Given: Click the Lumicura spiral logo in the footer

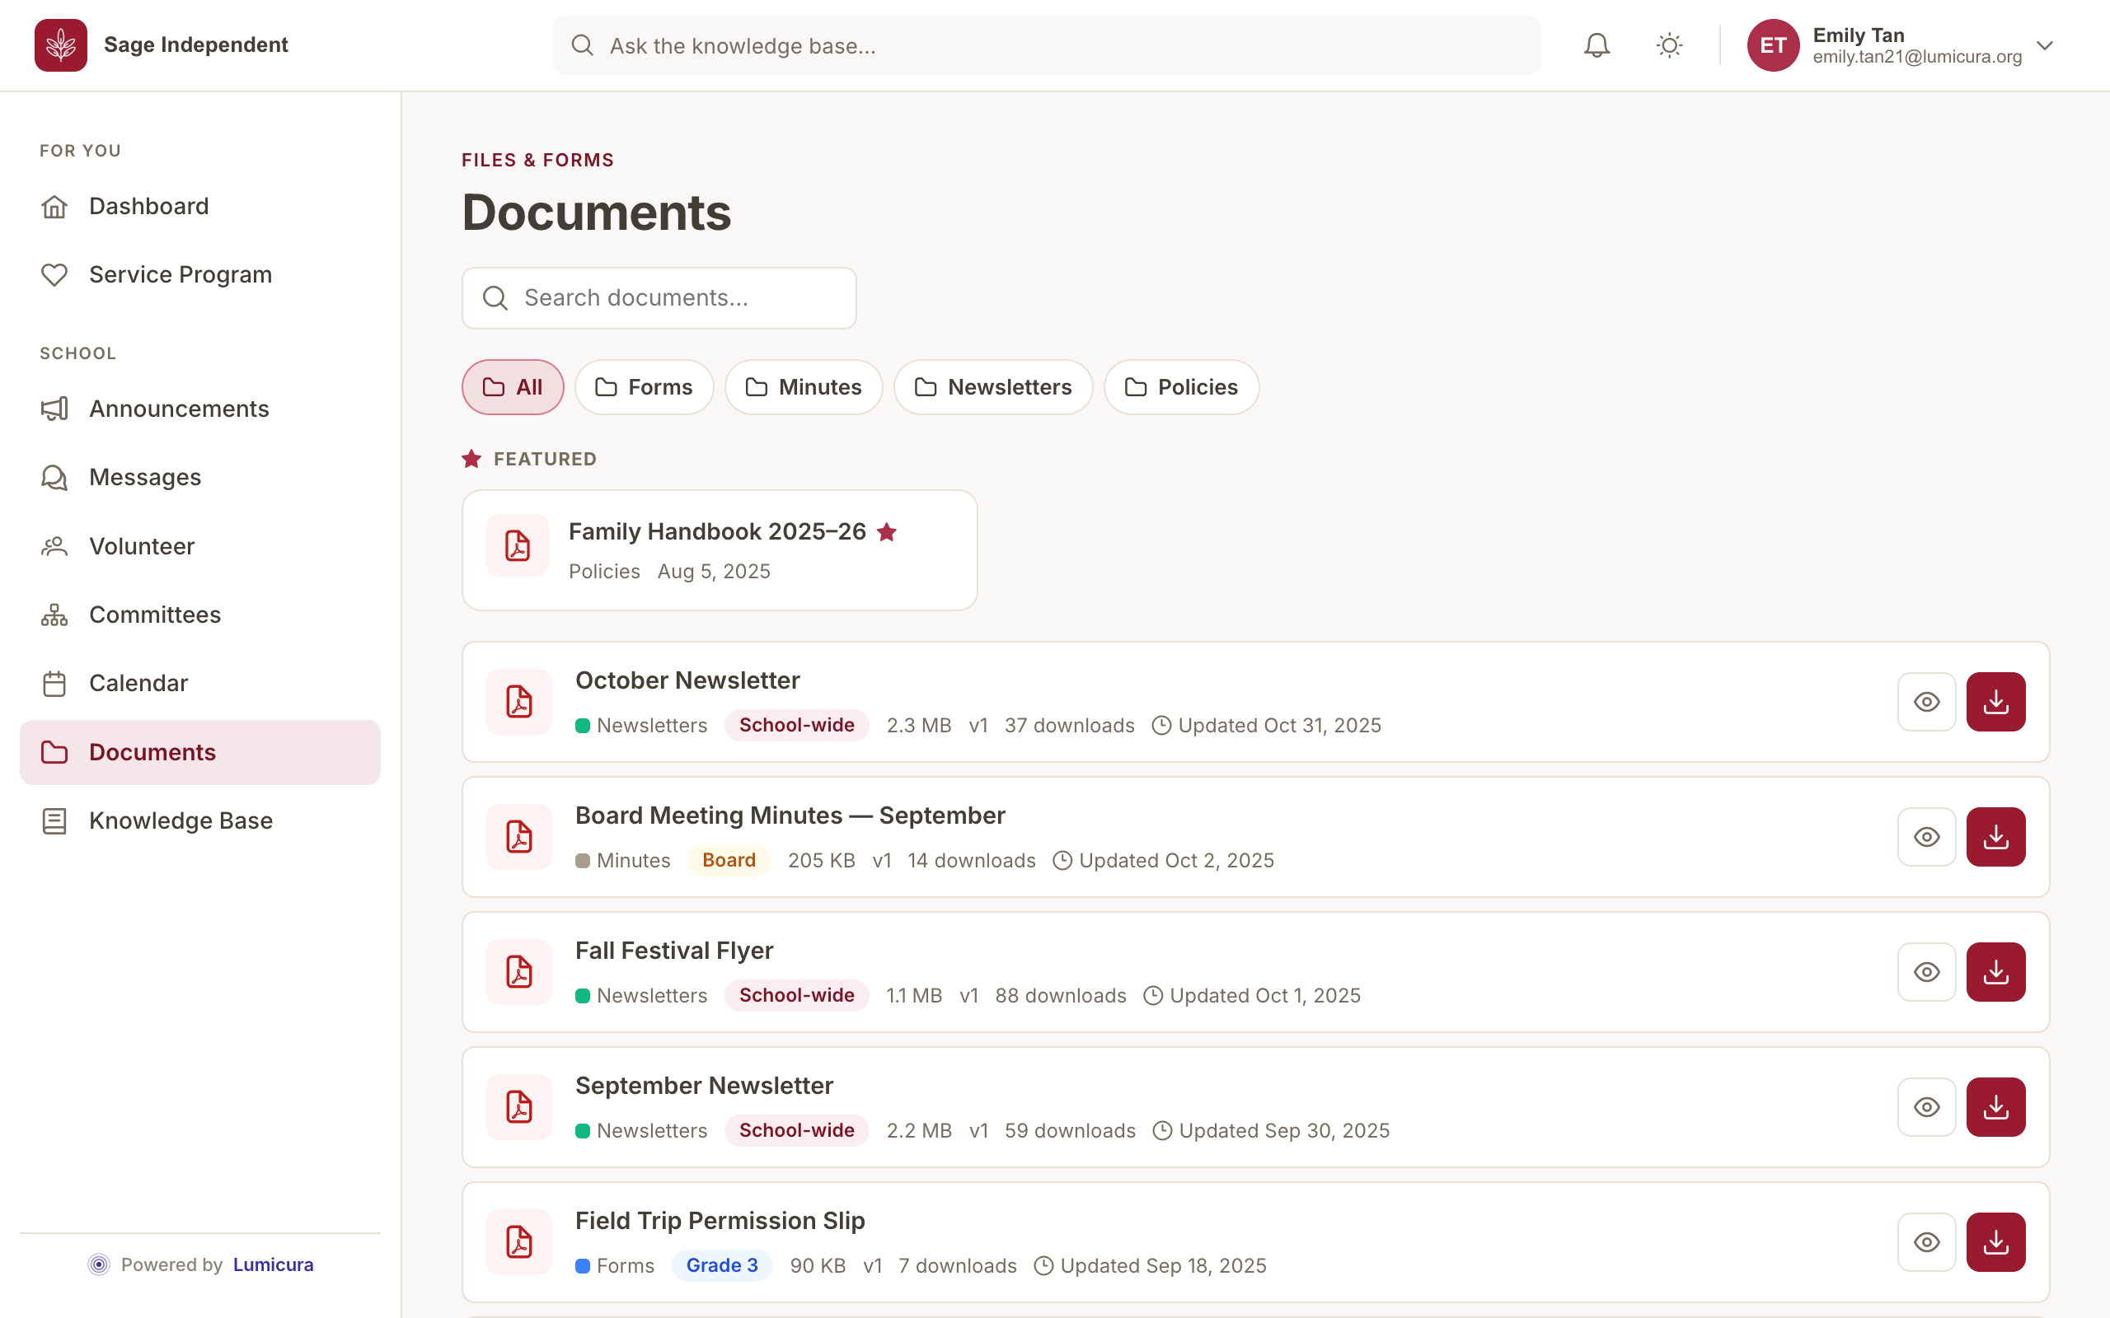Looking at the screenshot, I should click(x=100, y=1264).
